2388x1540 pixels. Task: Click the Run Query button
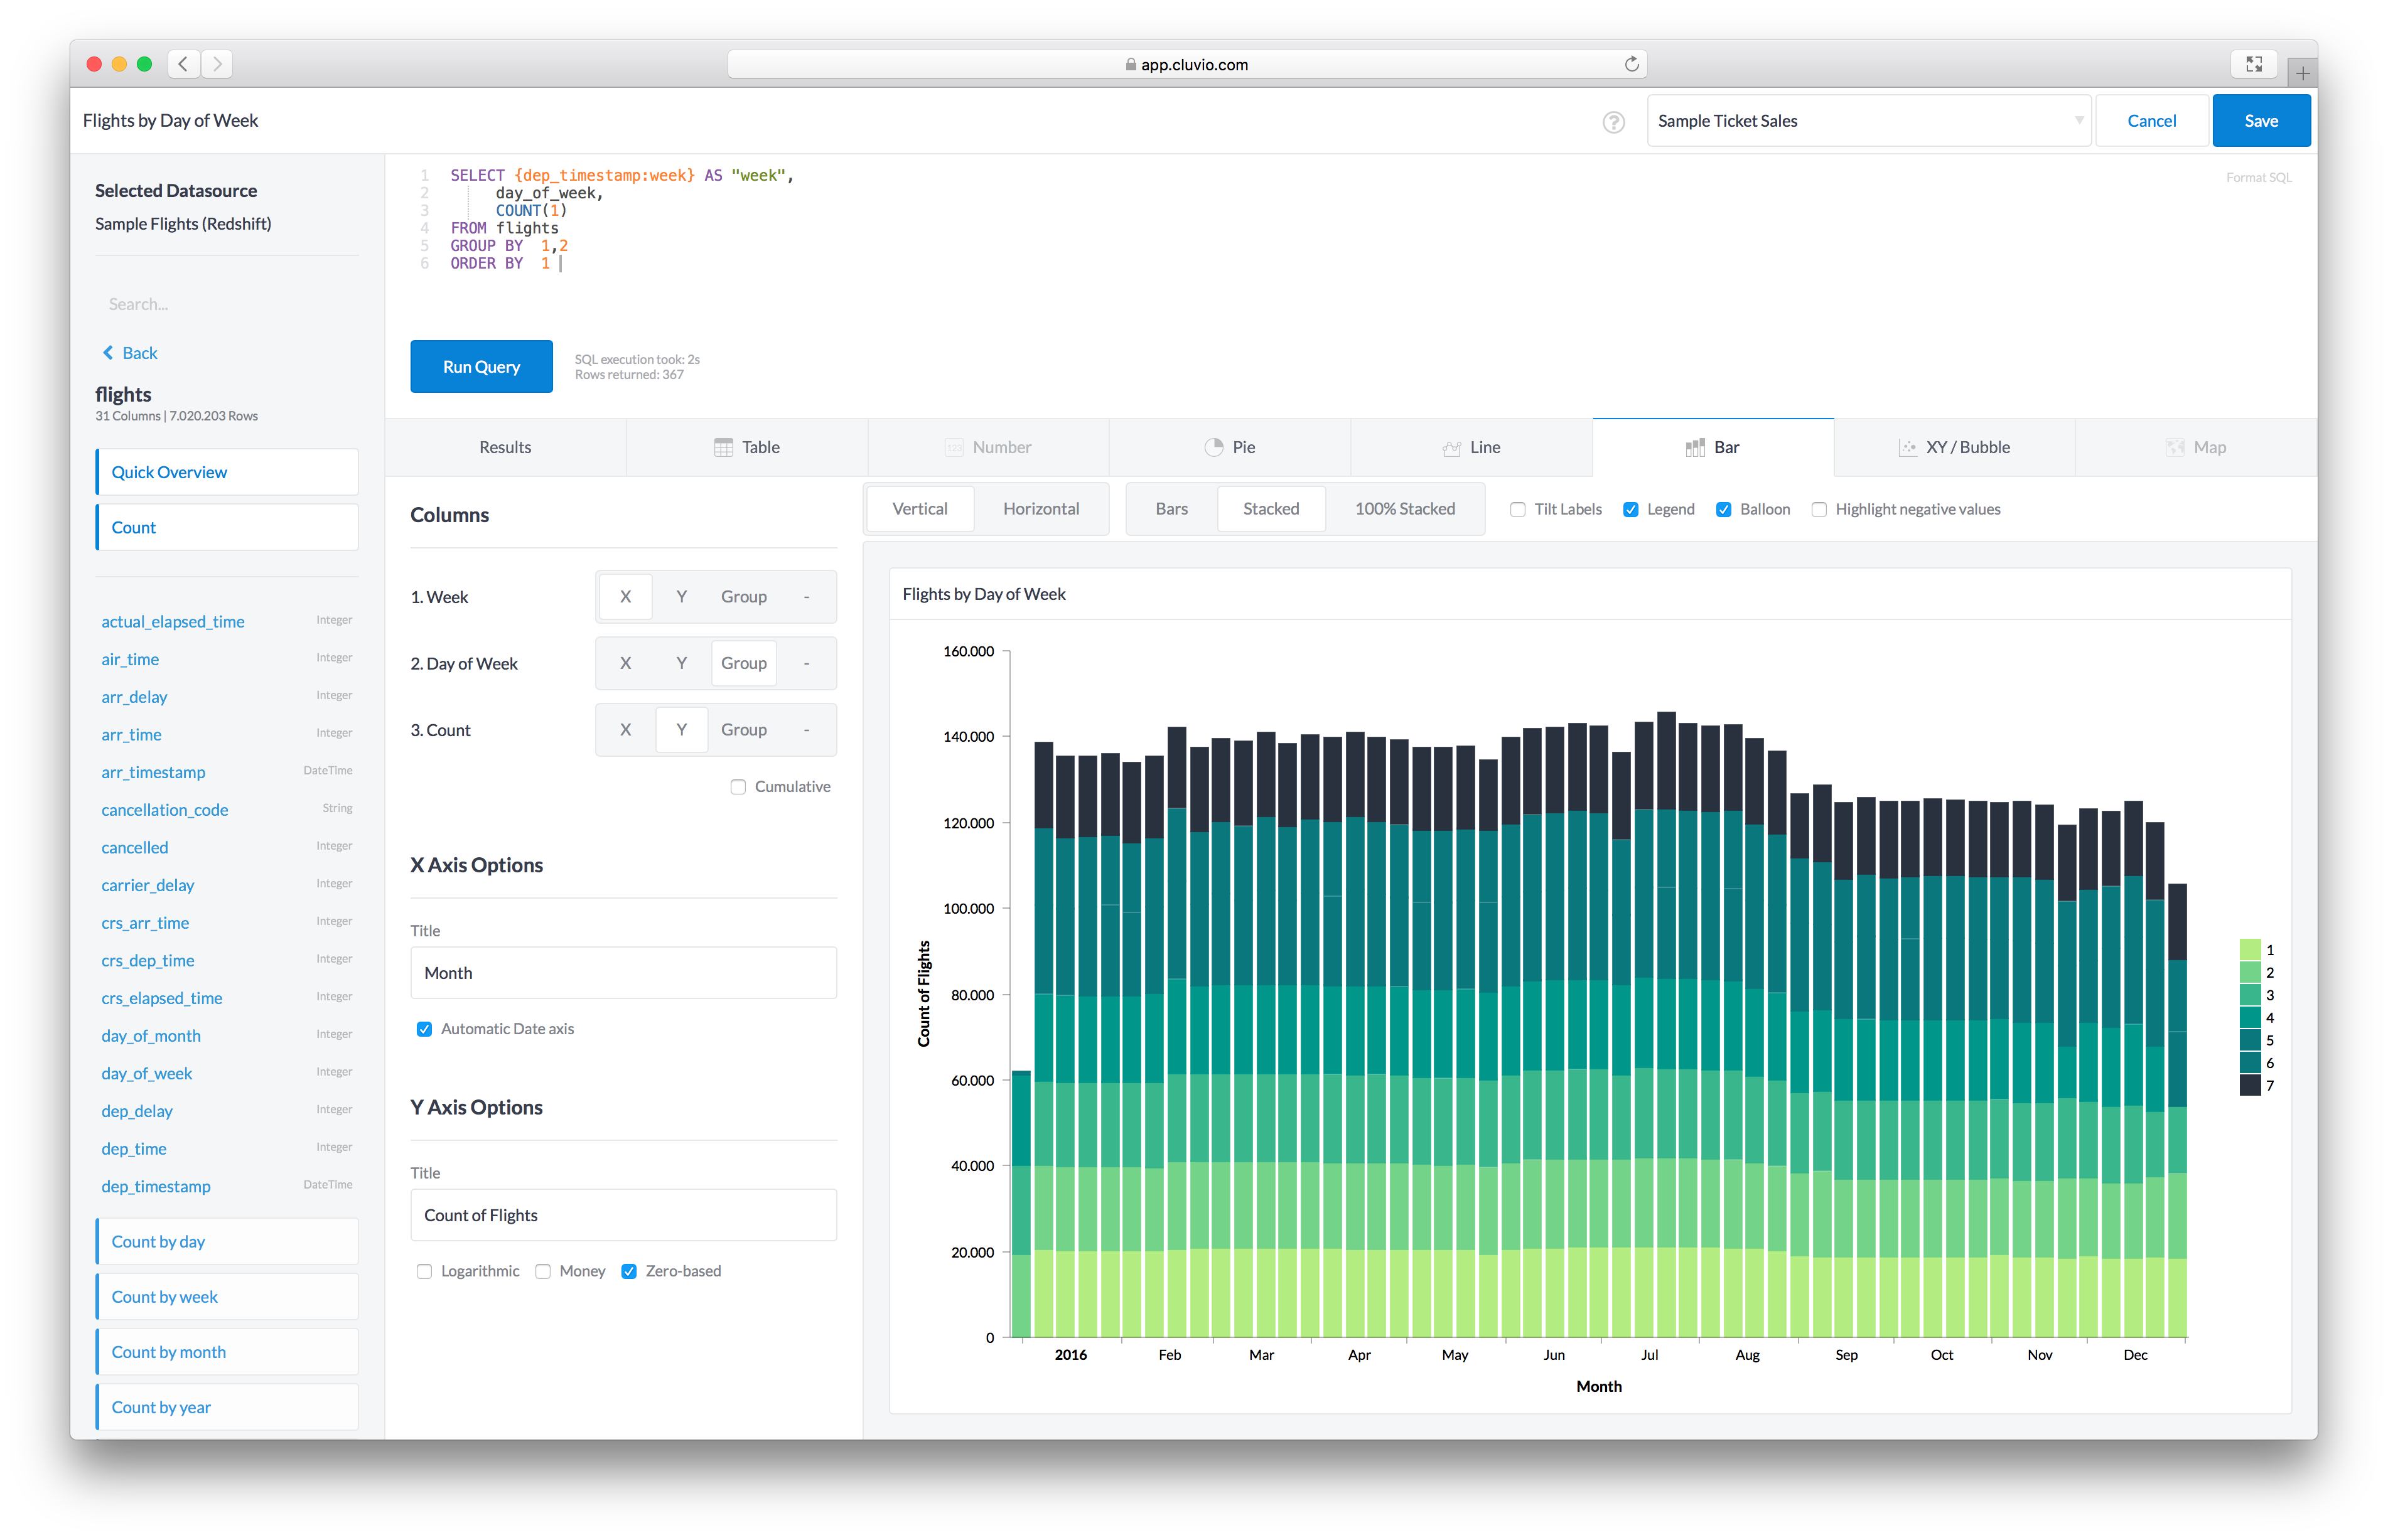tap(481, 367)
